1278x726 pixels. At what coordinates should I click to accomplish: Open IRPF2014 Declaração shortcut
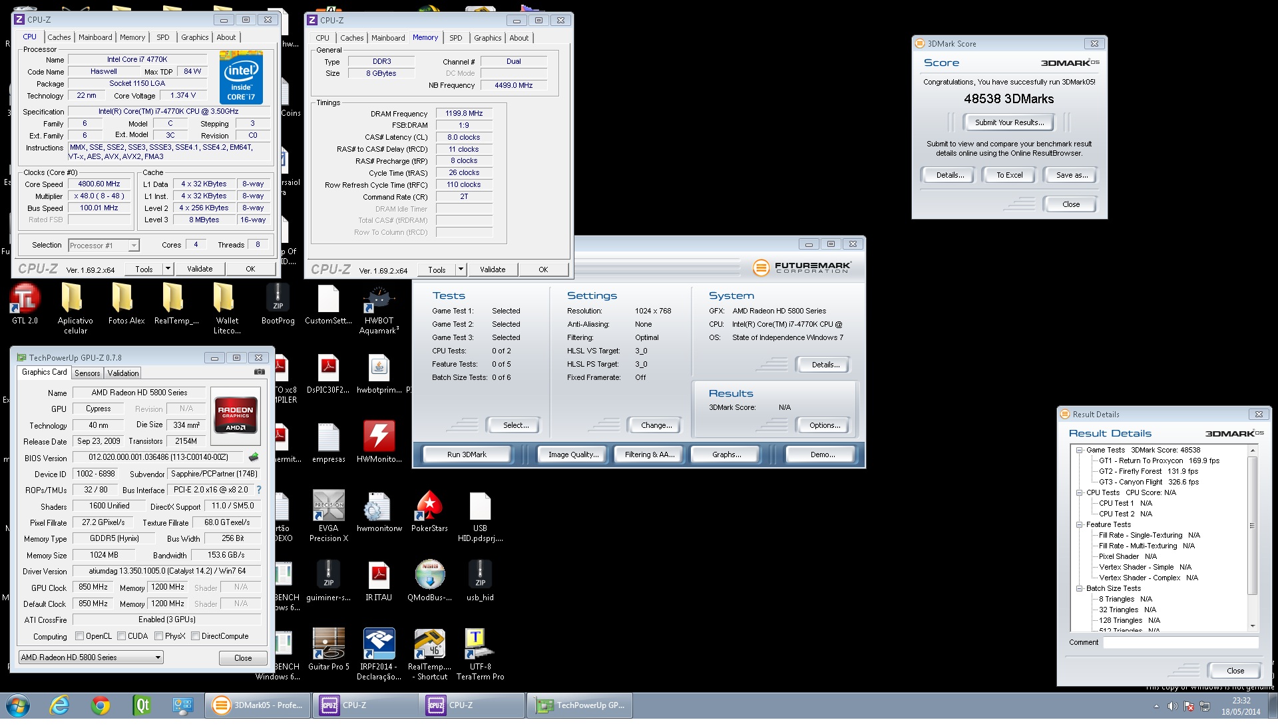click(x=379, y=654)
